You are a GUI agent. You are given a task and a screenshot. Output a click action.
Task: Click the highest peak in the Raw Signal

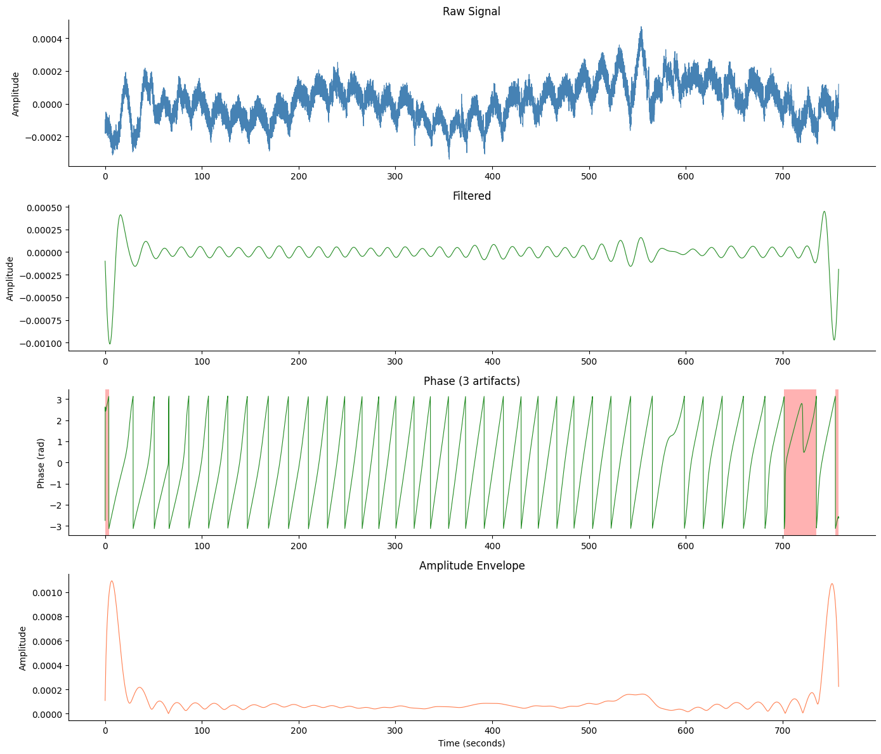pyautogui.click(x=641, y=28)
